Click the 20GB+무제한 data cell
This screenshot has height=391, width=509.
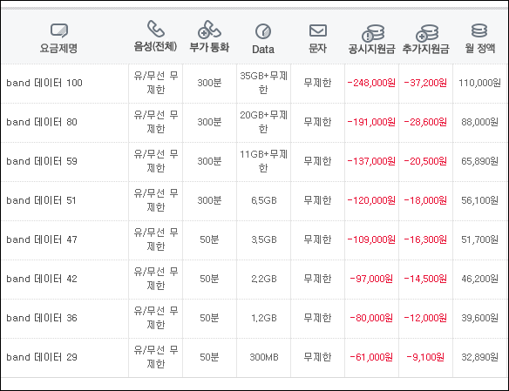263,122
